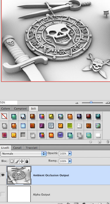110x204 pixels.
Task: Click the clear style icon in Stili panel
Action: (91, 142)
